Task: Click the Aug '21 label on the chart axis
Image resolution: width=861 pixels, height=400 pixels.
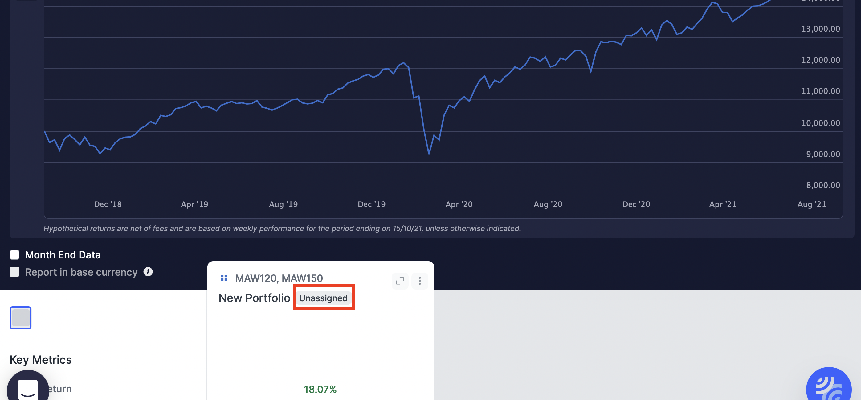Action: tap(811, 204)
